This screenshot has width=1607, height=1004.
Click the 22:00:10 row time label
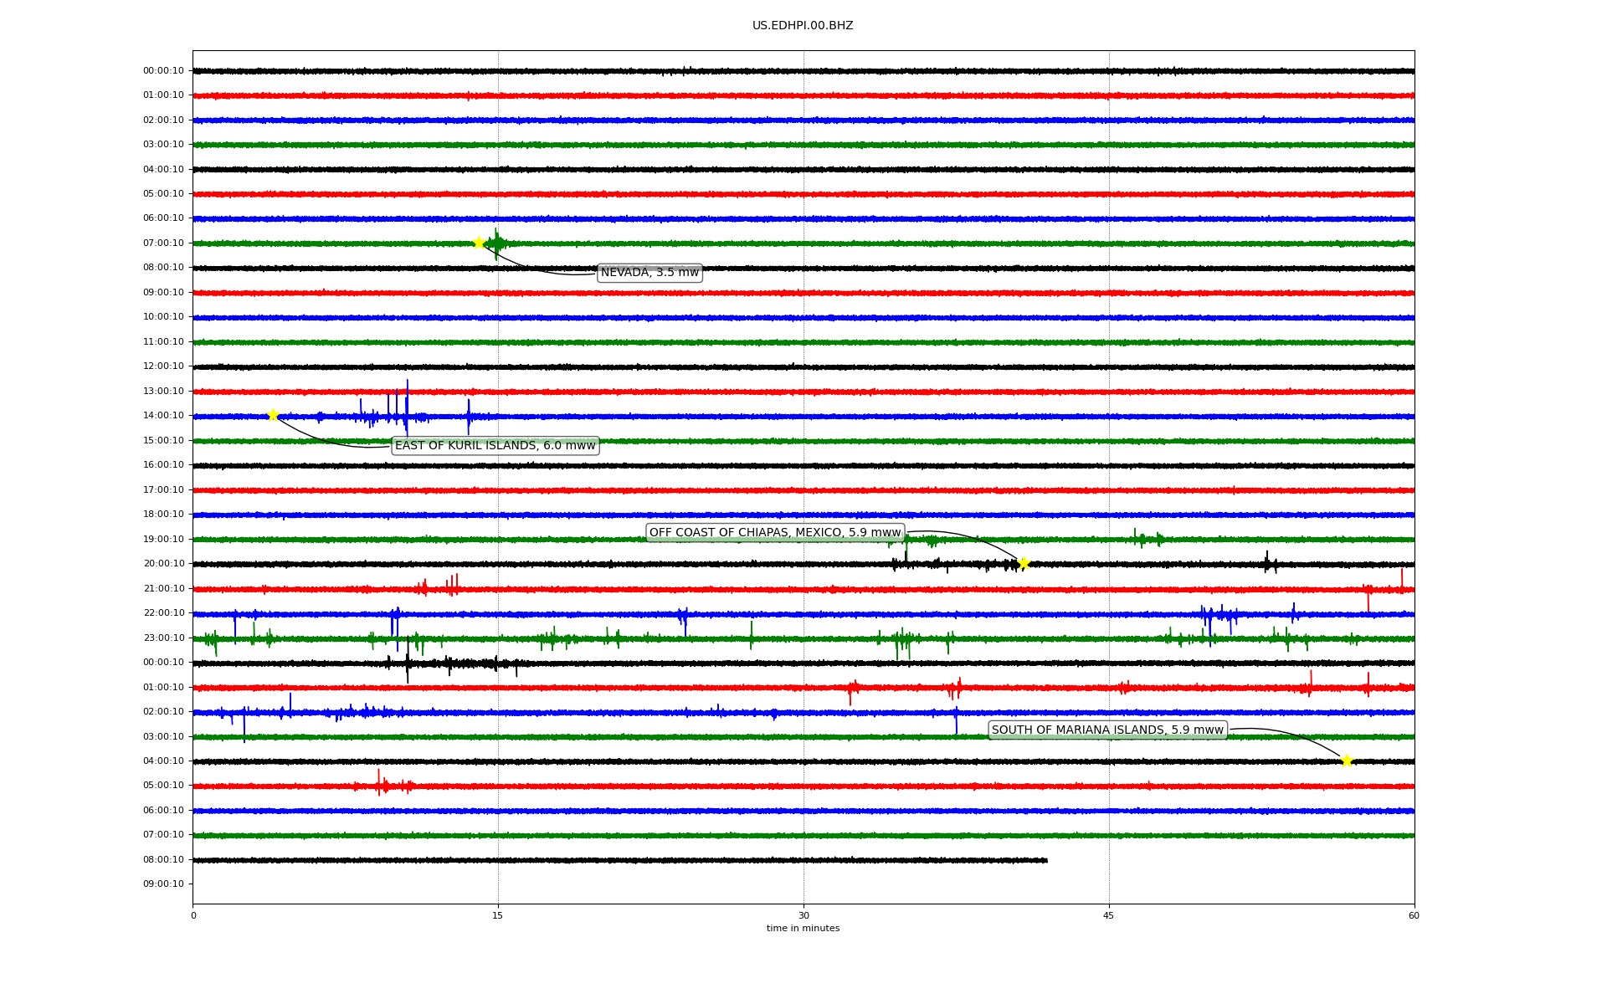pos(163,613)
